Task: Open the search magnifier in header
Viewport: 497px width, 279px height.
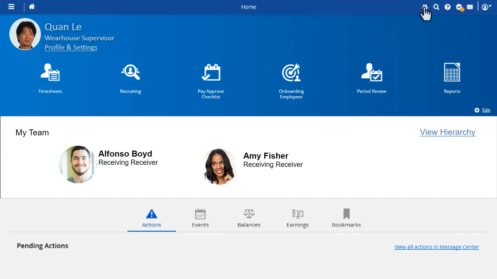Action: (x=436, y=7)
